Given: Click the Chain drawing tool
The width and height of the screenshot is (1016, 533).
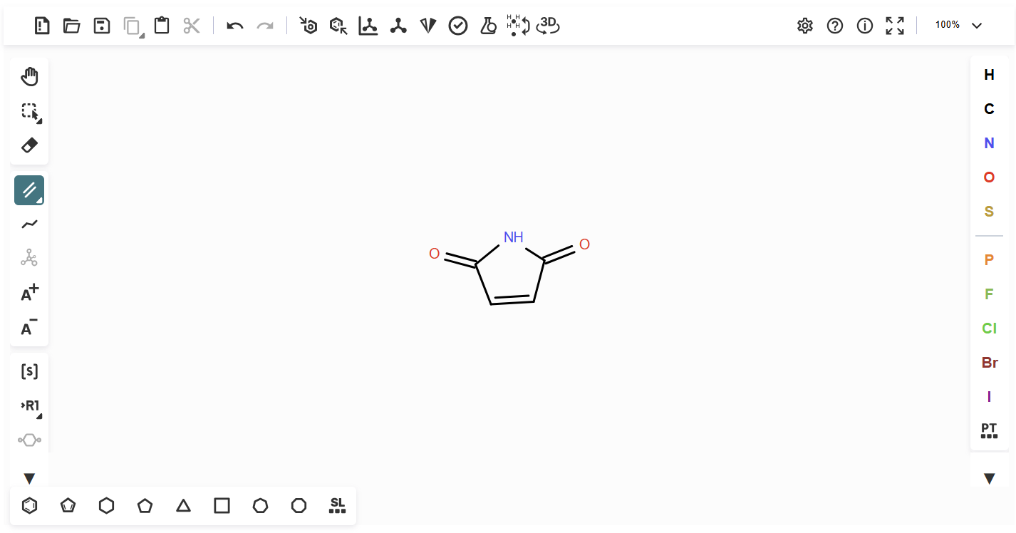Looking at the screenshot, I should [x=29, y=224].
